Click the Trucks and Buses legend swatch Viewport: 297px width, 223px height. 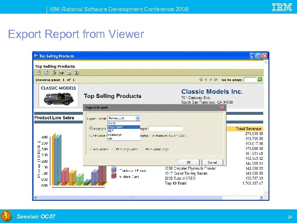point(114,170)
